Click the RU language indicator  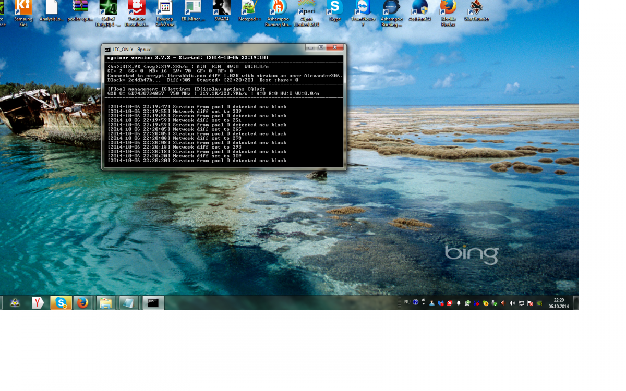[407, 302]
